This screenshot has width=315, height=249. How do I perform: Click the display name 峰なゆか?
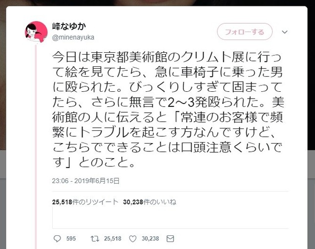coord(69,26)
